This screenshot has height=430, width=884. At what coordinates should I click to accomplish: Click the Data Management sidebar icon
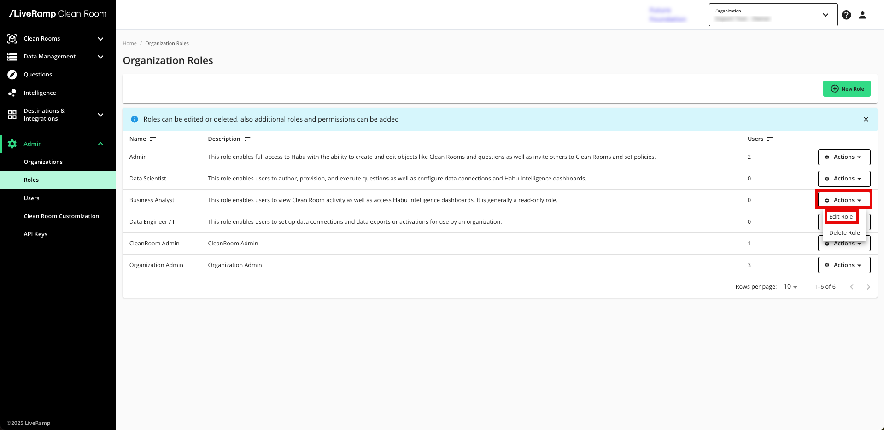pyautogui.click(x=12, y=57)
